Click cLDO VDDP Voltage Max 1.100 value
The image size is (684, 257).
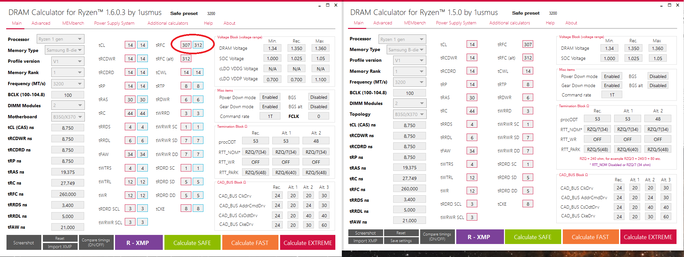320,79
